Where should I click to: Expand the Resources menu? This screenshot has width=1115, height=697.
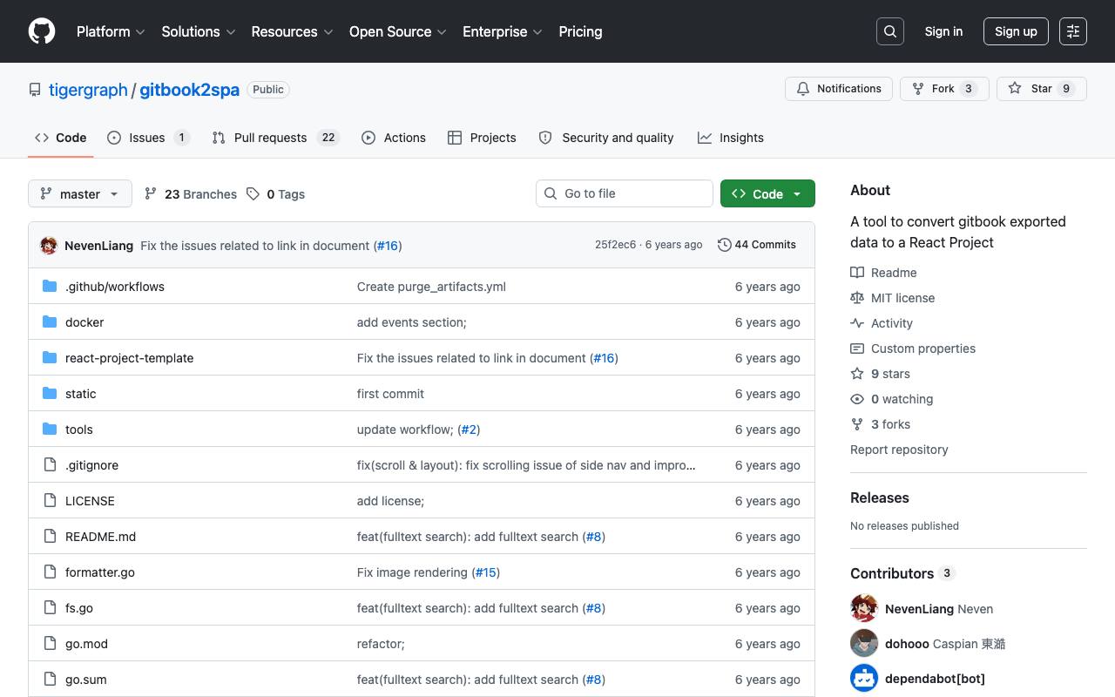(x=293, y=31)
